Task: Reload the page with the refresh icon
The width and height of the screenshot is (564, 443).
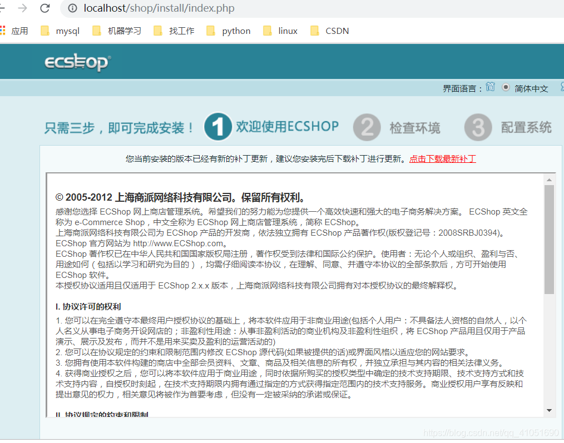Action: pyautogui.click(x=44, y=8)
